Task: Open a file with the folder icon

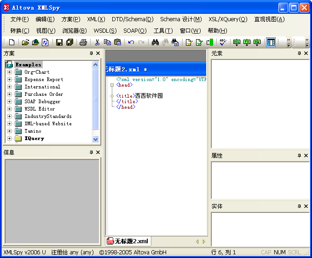Action: pyautogui.click(x=25, y=42)
